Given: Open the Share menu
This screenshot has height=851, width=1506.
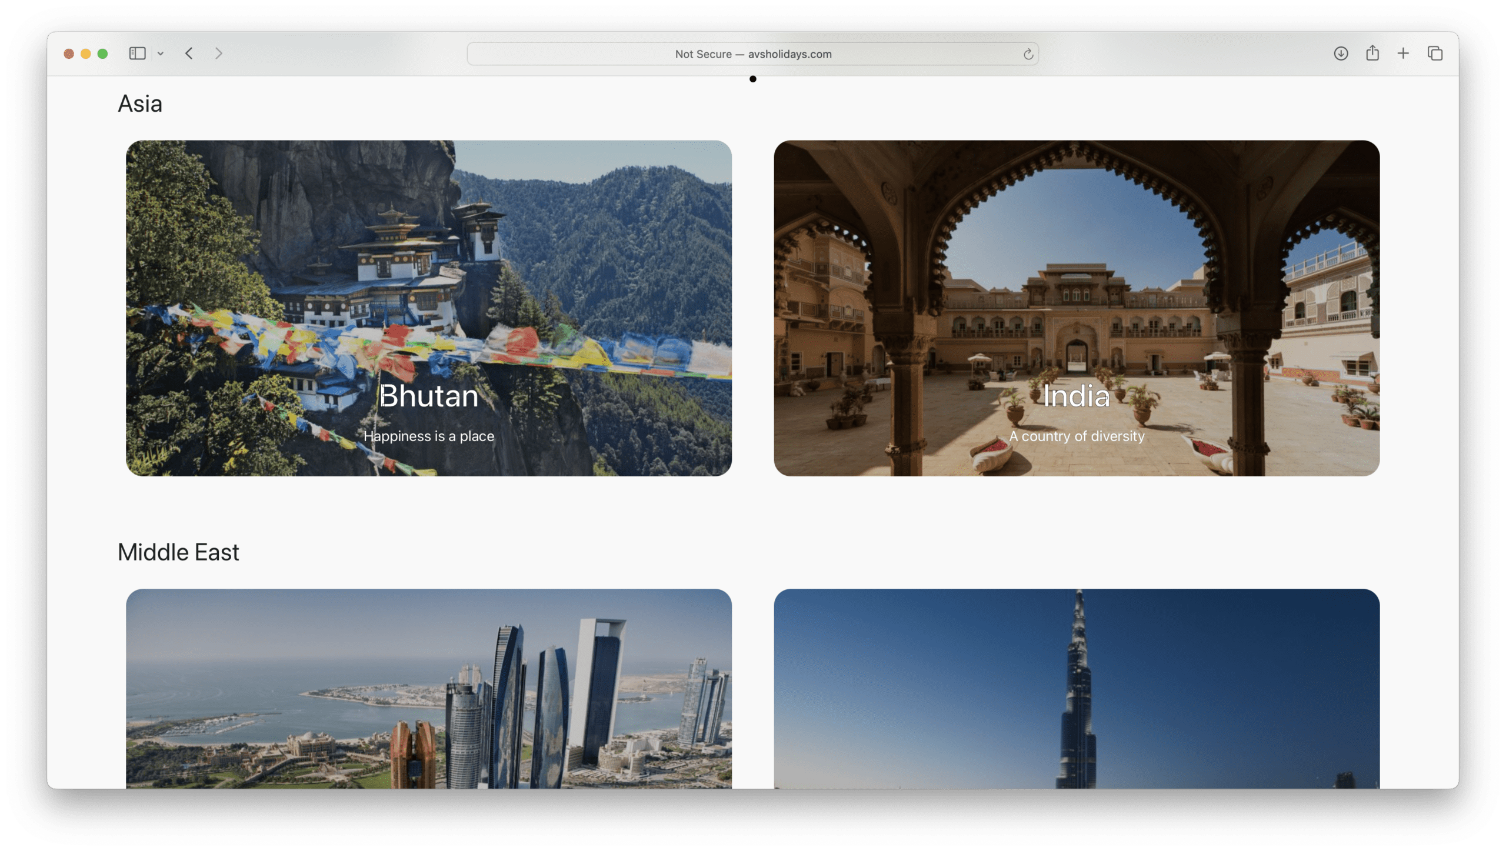Looking at the screenshot, I should coord(1372,54).
